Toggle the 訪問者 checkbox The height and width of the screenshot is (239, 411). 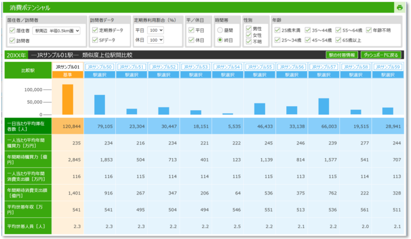click(12, 40)
